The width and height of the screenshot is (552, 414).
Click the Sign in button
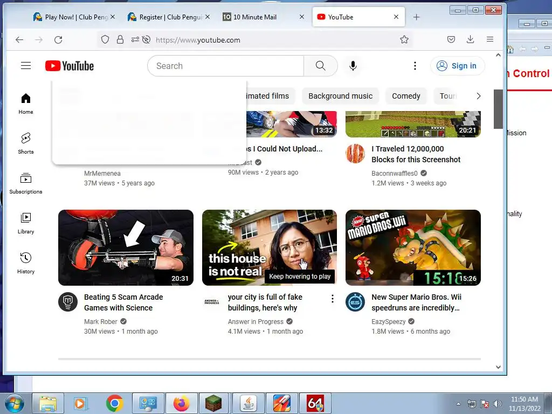[457, 66]
